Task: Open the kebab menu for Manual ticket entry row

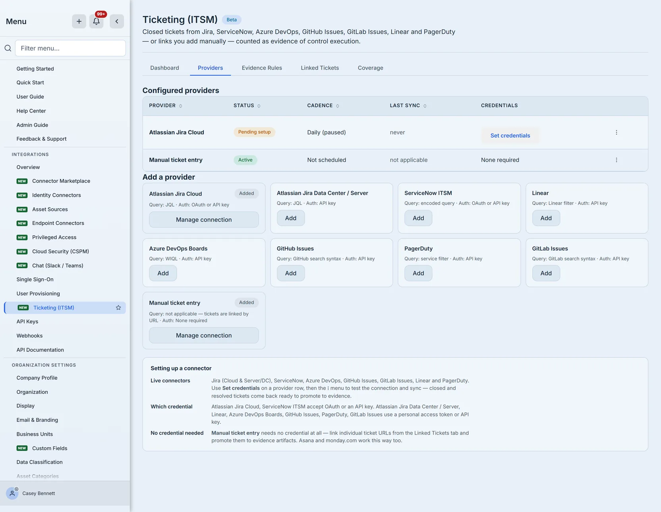Action: point(617,160)
